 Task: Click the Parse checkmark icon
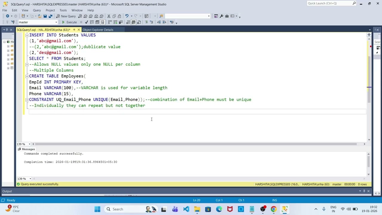point(86,22)
